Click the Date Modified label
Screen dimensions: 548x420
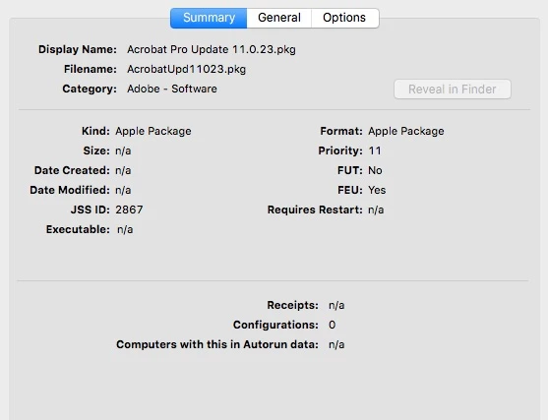point(70,190)
